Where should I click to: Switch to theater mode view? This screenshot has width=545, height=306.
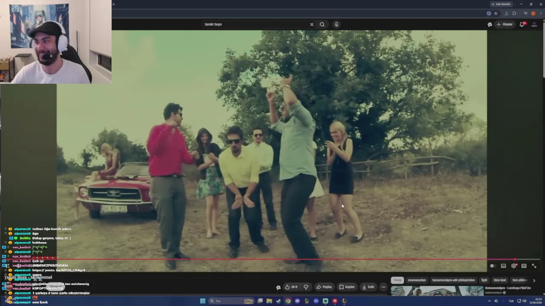(x=524, y=266)
